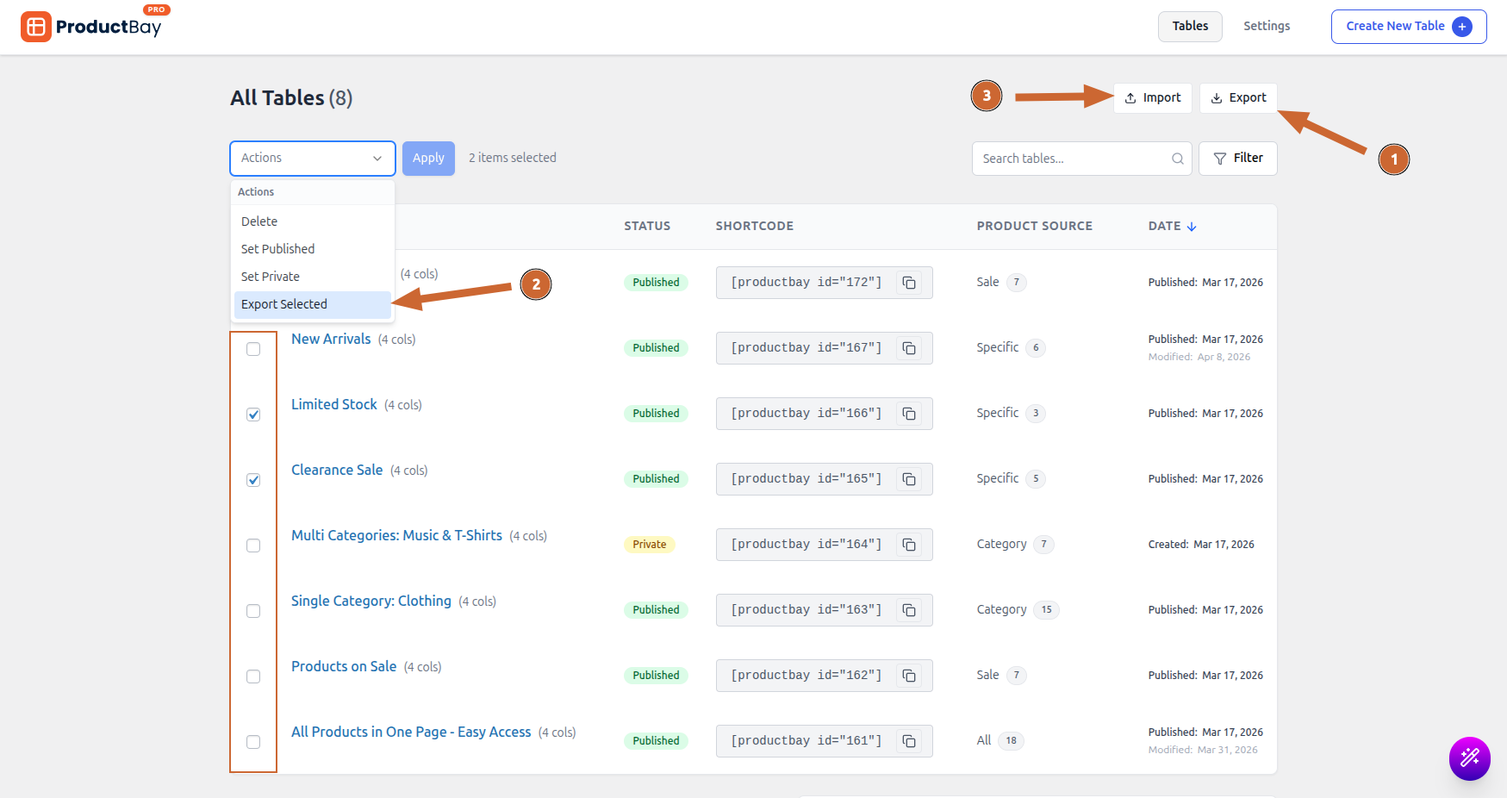Copy shortcode for productbay id 172
Viewport: 1507px width, 798px height.
click(908, 283)
